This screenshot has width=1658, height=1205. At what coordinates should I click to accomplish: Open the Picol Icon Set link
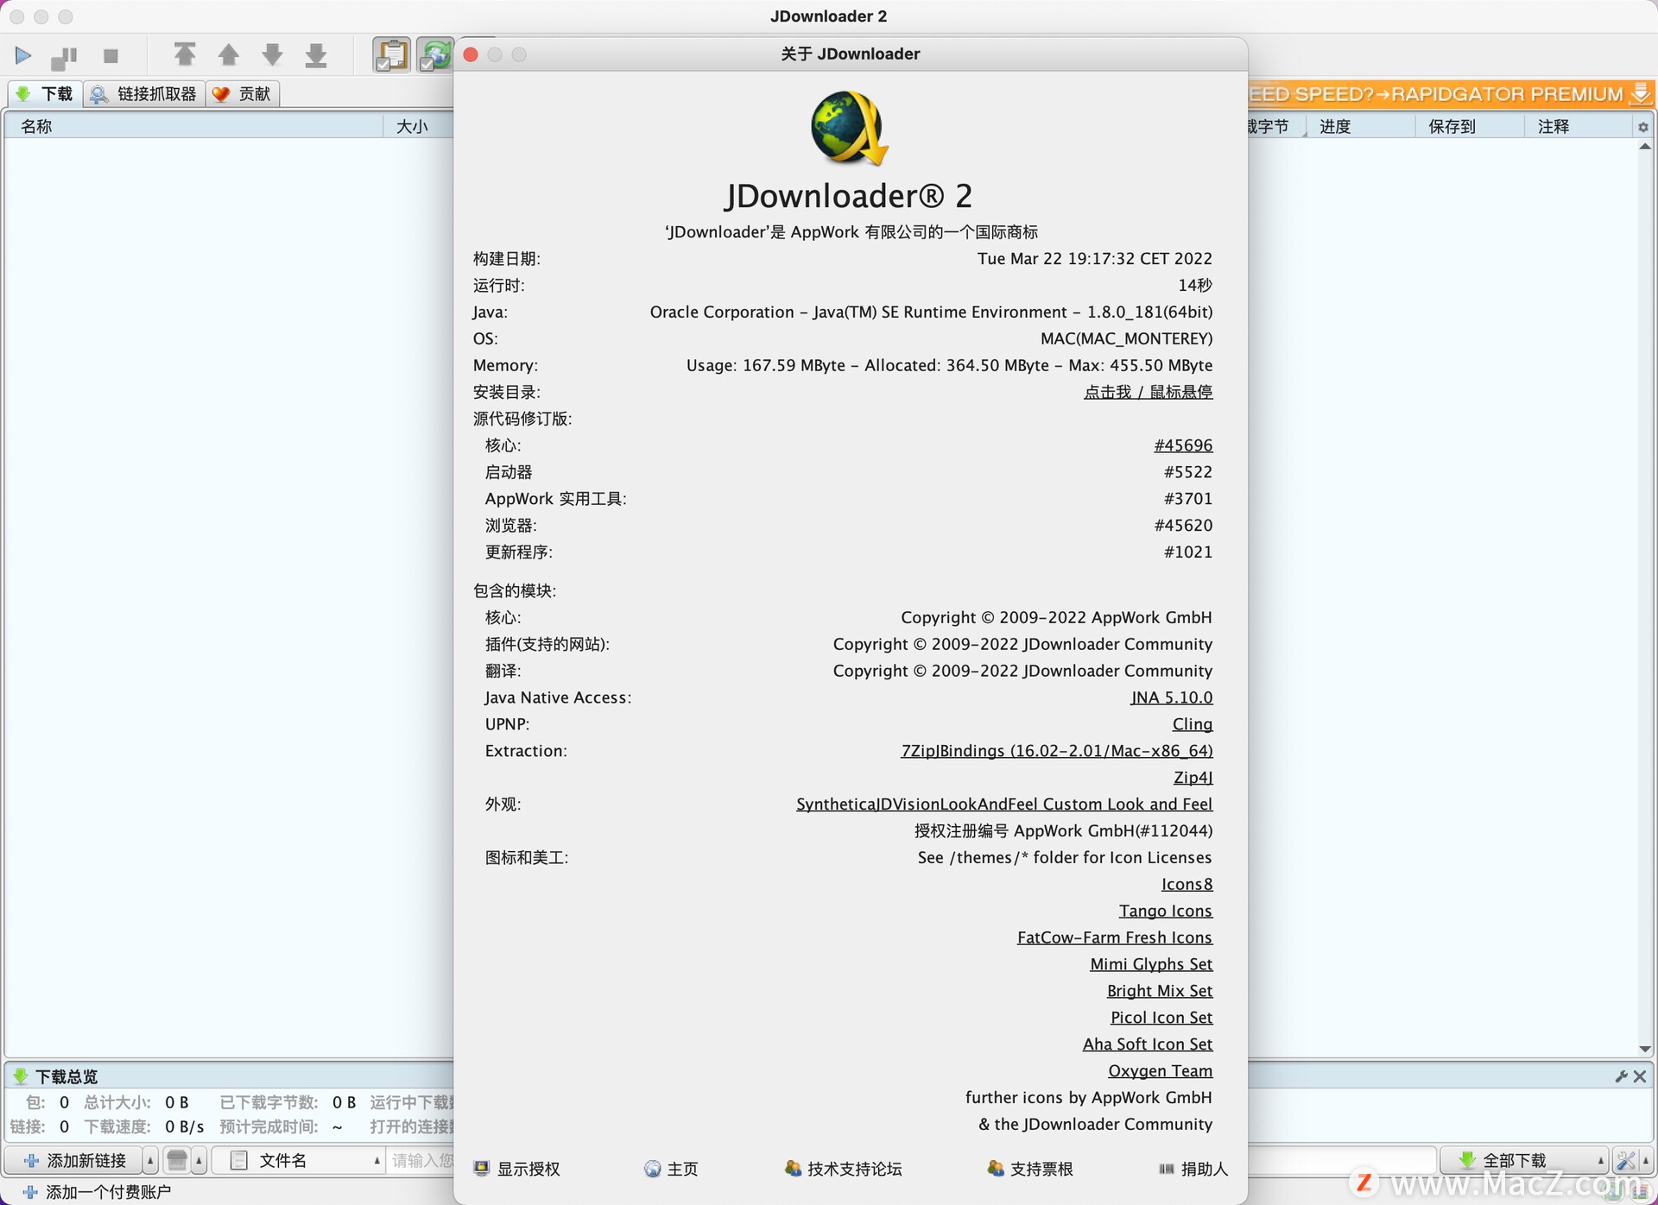(1161, 1018)
